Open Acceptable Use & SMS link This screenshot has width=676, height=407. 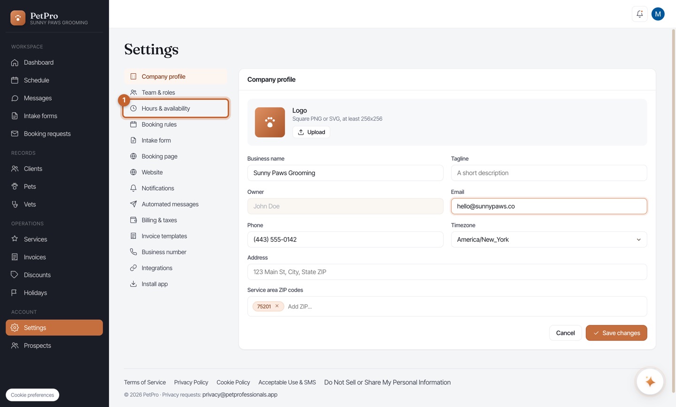(287, 382)
